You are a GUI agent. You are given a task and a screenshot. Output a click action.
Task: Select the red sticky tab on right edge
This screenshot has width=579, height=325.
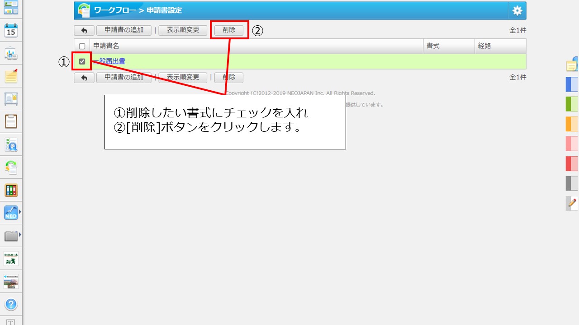pyautogui.click(x=572, y=163)
